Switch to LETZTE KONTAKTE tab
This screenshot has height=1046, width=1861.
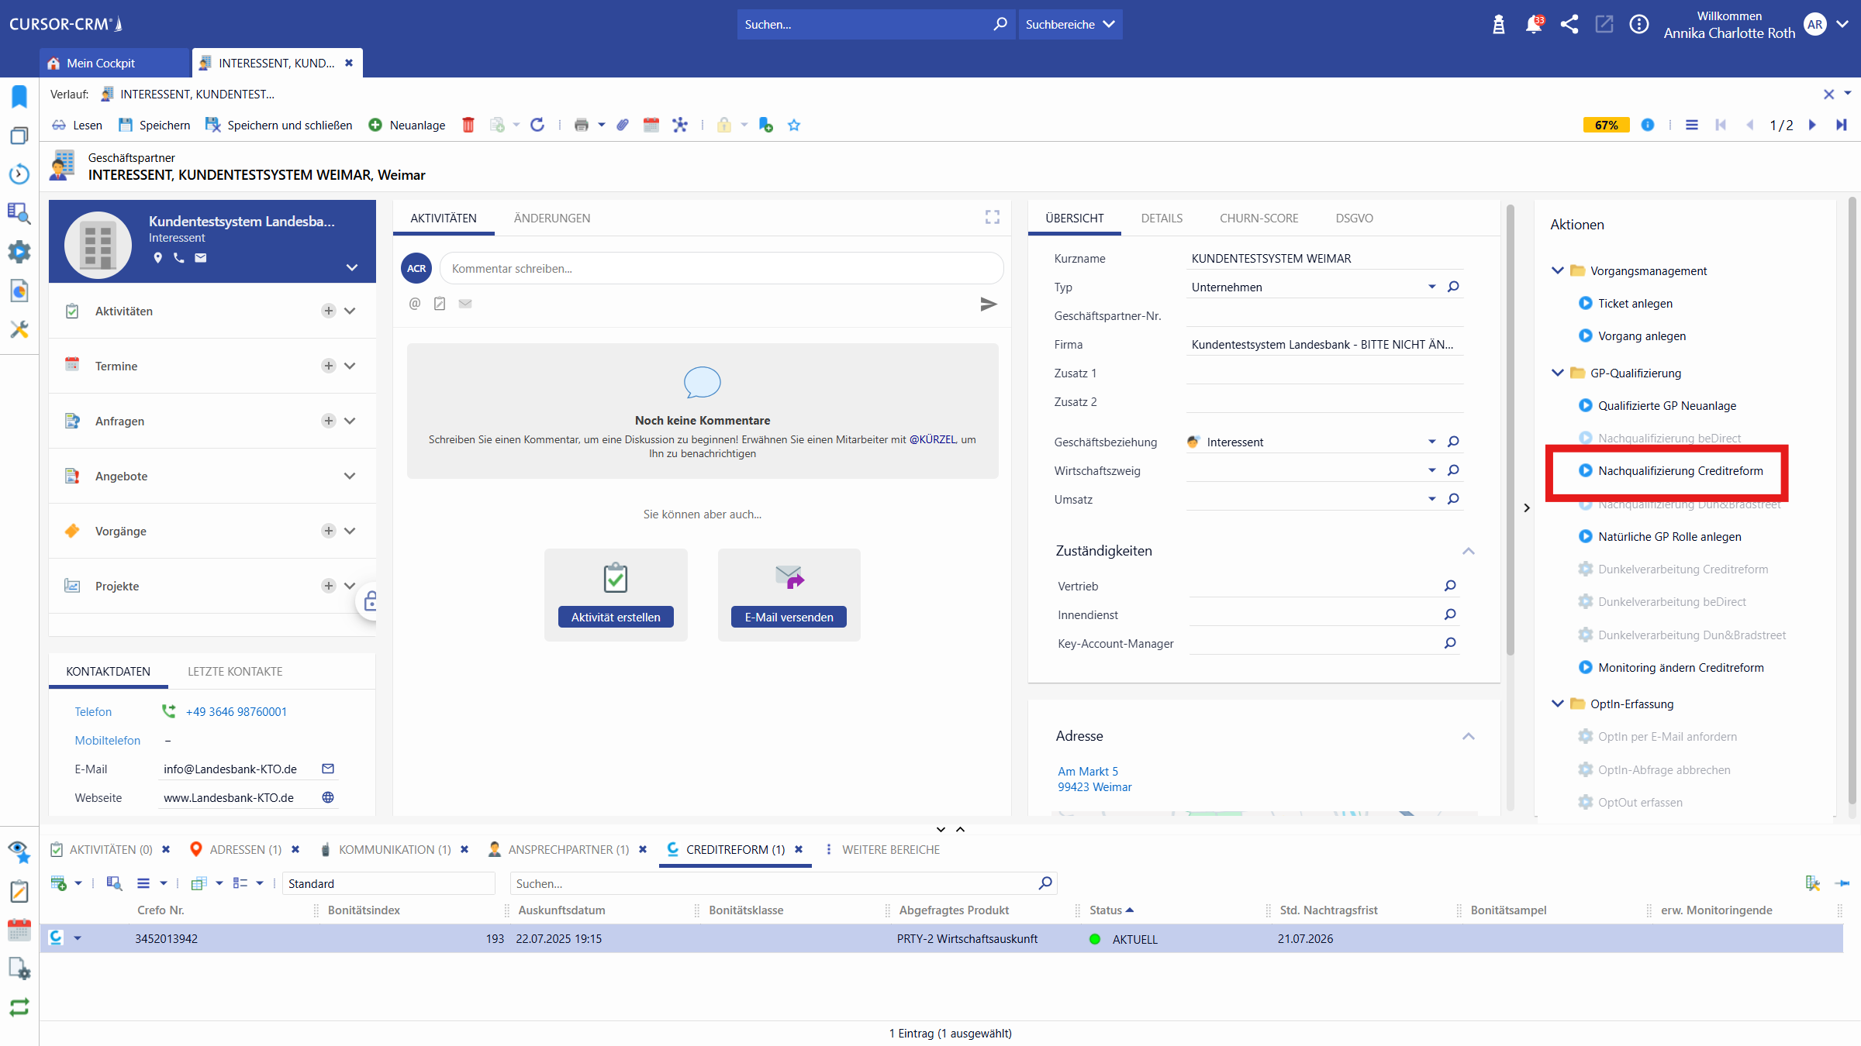coord(235,672)
